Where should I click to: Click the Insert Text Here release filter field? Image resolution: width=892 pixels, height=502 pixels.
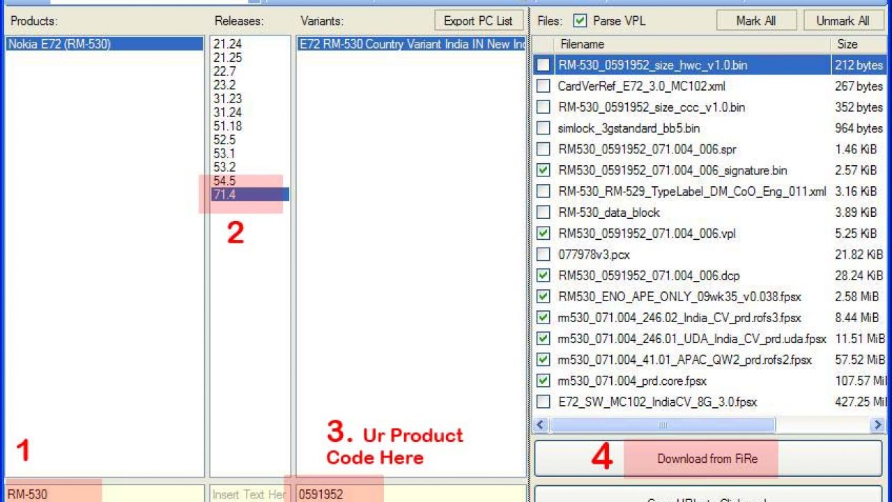pos(249,494)
